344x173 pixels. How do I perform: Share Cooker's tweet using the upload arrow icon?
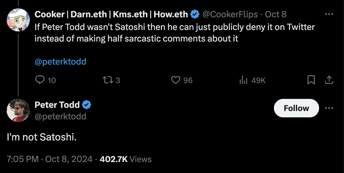coord(329,80)
